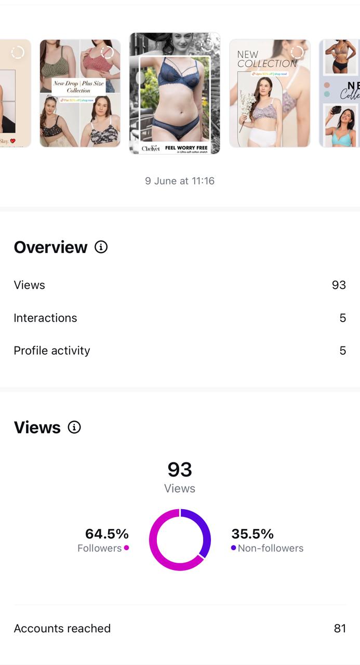360x665 pixels.
Task: Tap the Non-followers legend dot
Action: coord(234,548)
